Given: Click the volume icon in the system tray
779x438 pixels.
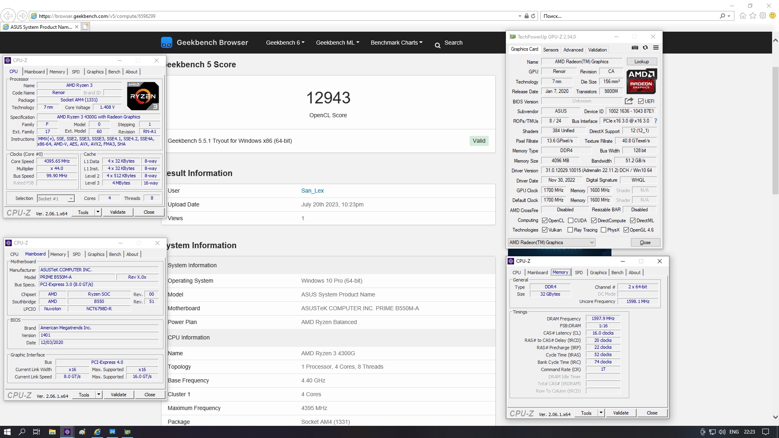Looking at the screenshot, I should 722,432.
